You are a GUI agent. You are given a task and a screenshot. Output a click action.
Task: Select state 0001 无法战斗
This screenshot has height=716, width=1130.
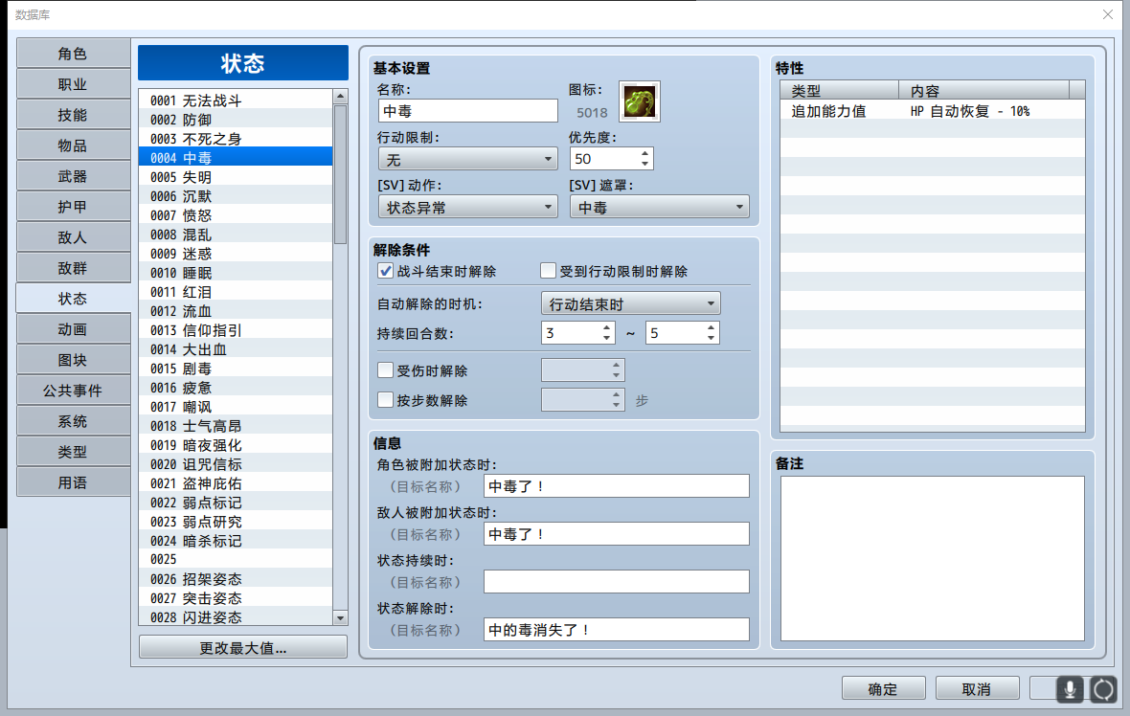click(236, 101)
